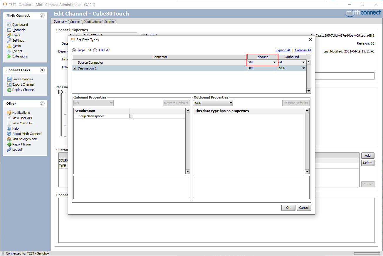
Task: Switch to the Source tab
Action: point(75,22)
